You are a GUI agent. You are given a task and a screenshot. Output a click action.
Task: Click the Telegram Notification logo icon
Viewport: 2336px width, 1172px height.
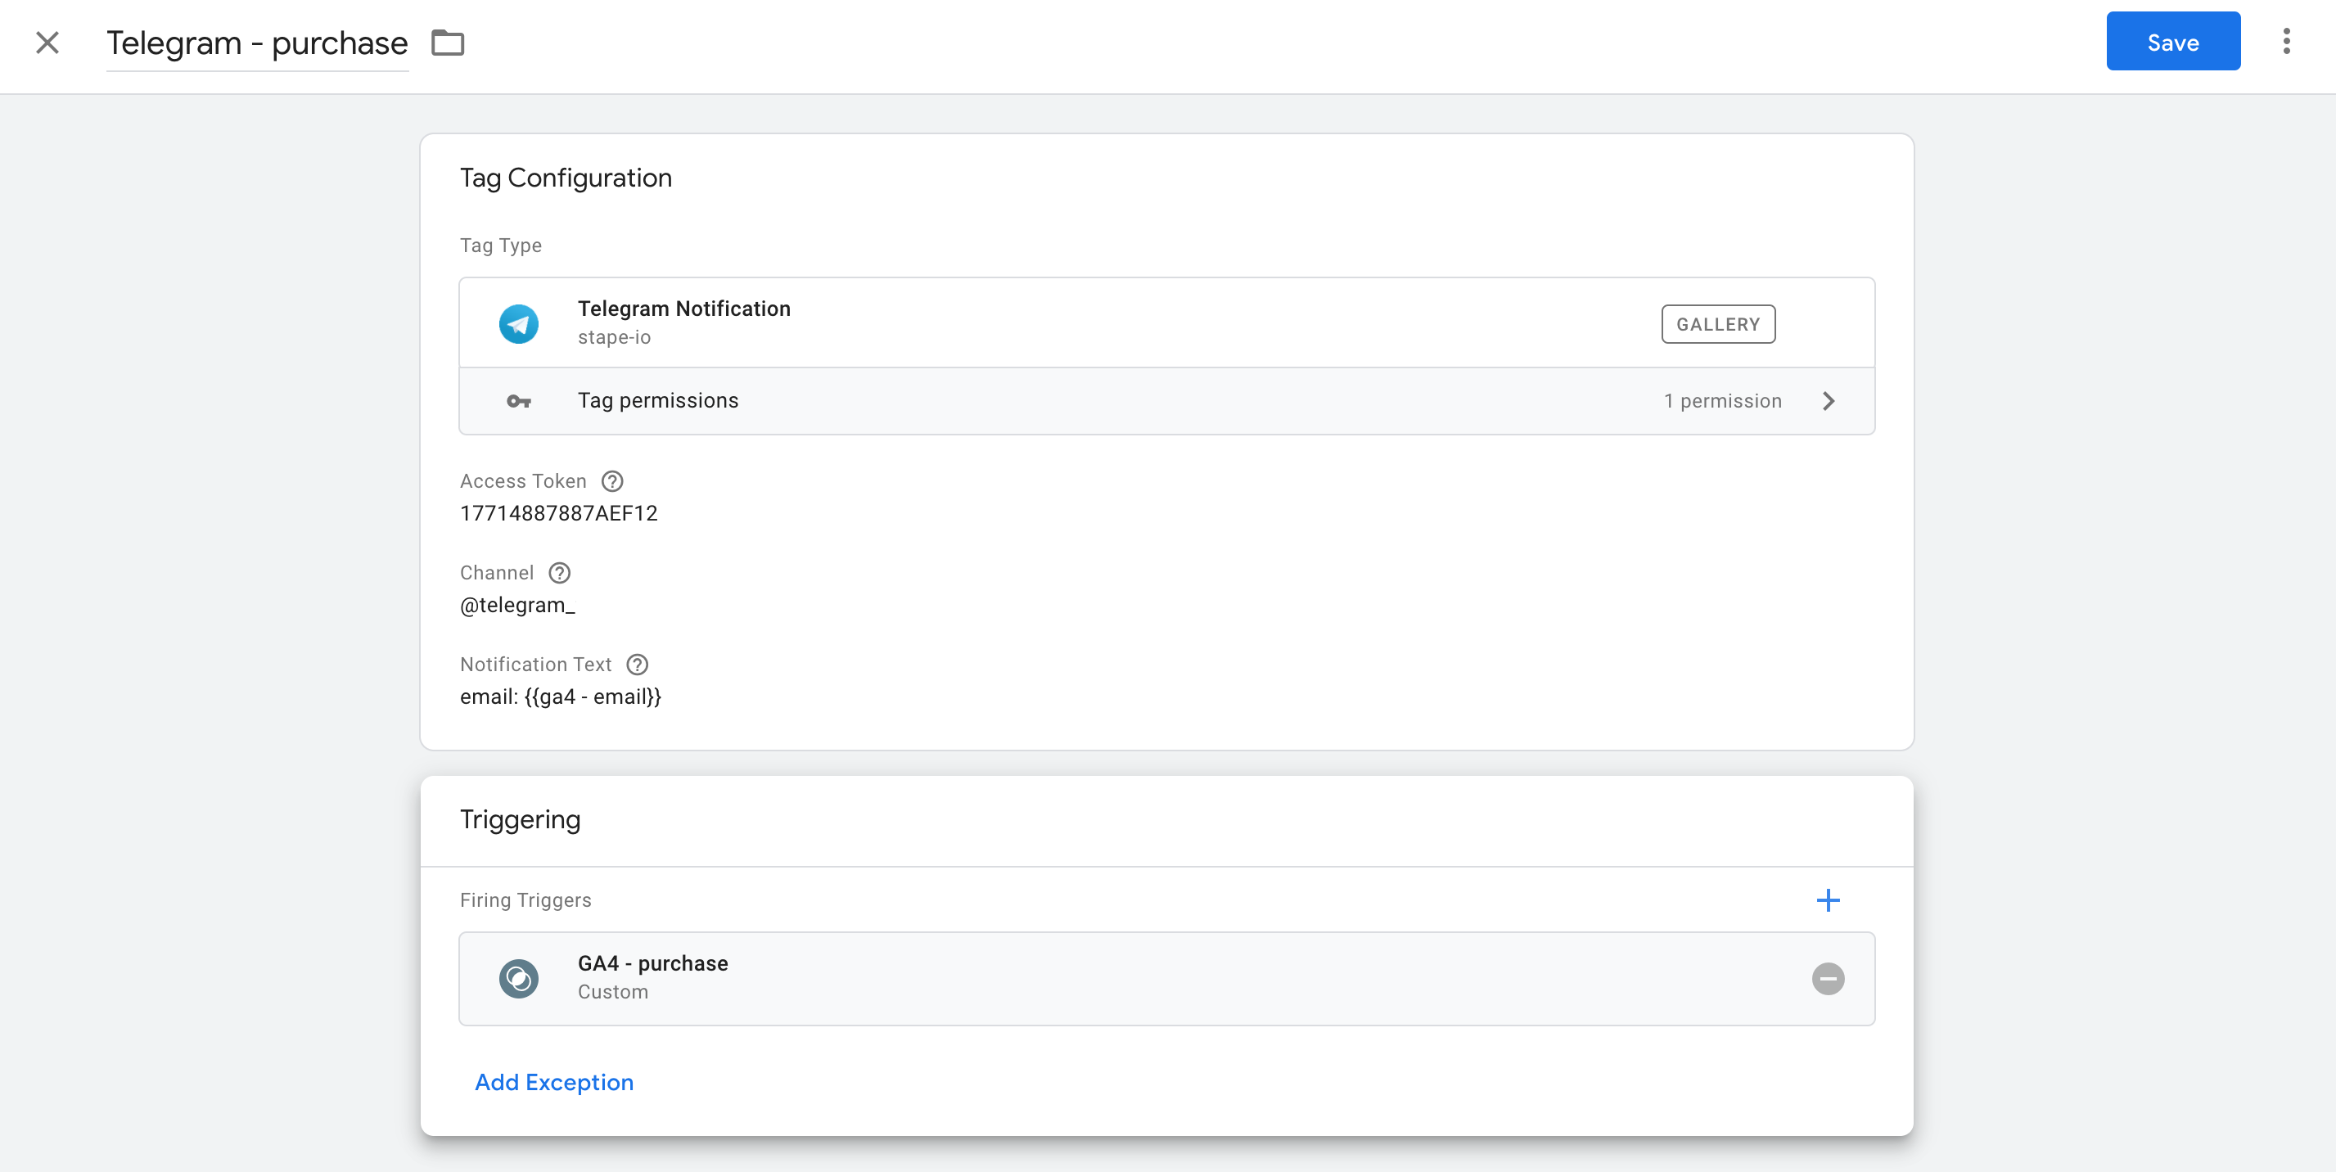coord(519,323)
